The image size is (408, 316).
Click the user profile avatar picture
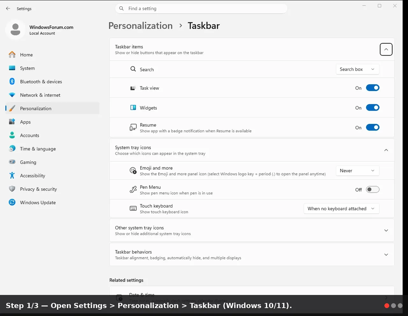pyautogui.click(x=15, y=30)
